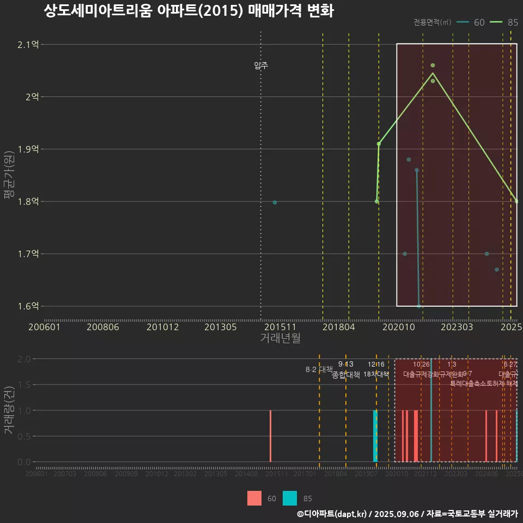Click the lone 60㎡ data point near 201511
This screenshot has height=523, width=523.
275,203
